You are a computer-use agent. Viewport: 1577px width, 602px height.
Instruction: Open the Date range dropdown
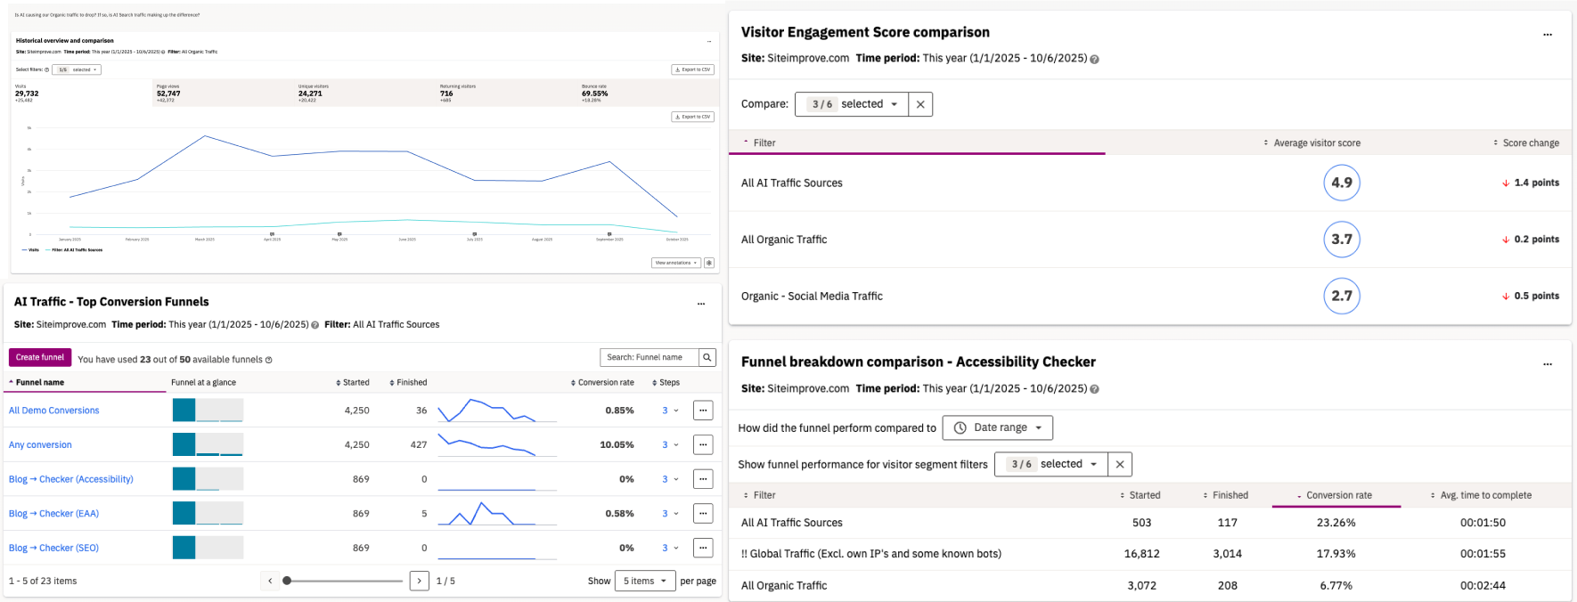[997, 427]
